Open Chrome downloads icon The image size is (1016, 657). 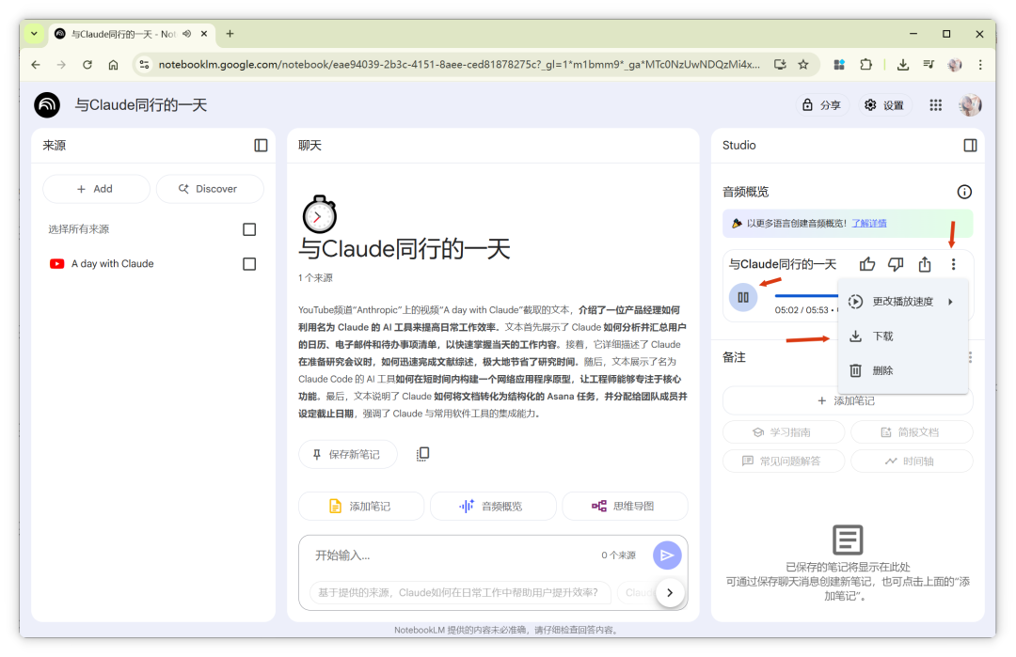click(x=902, y=64)
